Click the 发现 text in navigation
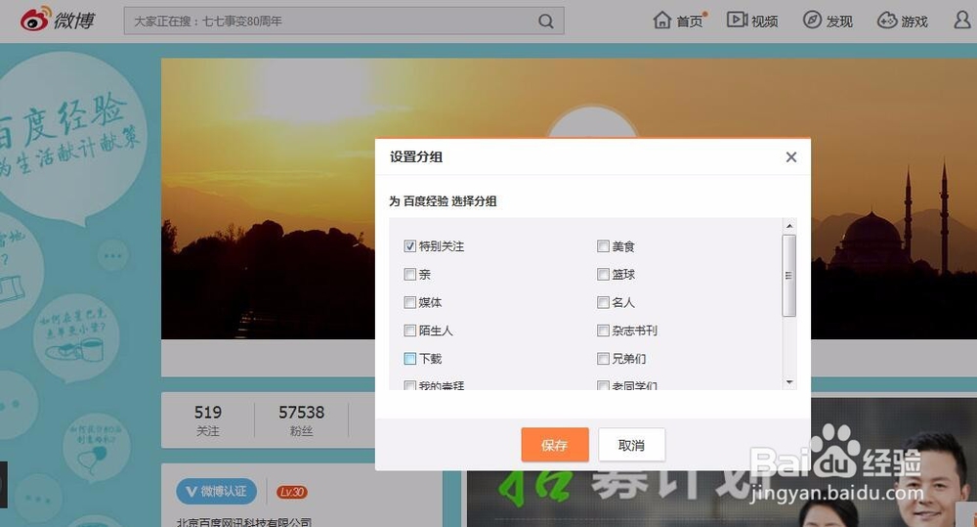This screenshot has width=977, height=527. 839,22
